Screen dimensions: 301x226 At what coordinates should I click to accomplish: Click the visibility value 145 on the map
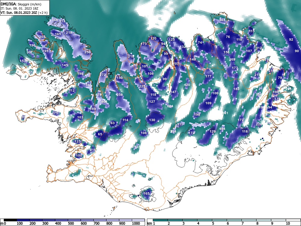click(65, 65)
